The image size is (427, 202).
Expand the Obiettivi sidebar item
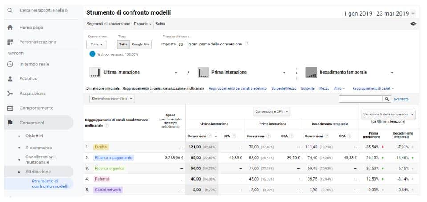[x=34, y=136]
